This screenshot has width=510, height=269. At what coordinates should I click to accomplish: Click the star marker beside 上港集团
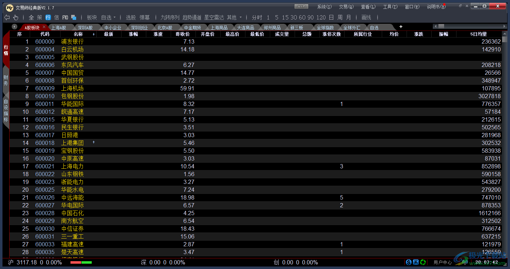click(93, 142)
